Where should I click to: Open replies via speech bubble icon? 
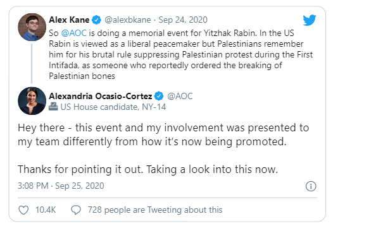tap(76, 210)
